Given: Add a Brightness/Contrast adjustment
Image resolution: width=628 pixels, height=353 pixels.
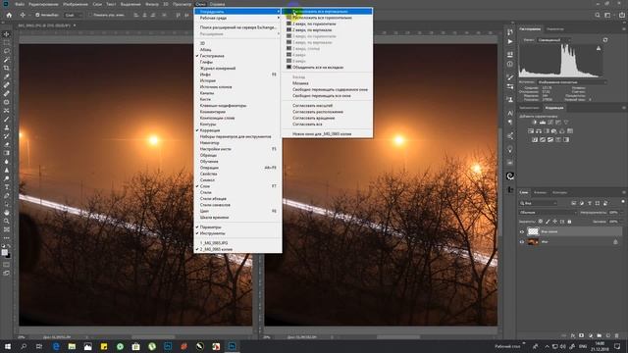Looking at the screenshot, I should tap(534, 122).
